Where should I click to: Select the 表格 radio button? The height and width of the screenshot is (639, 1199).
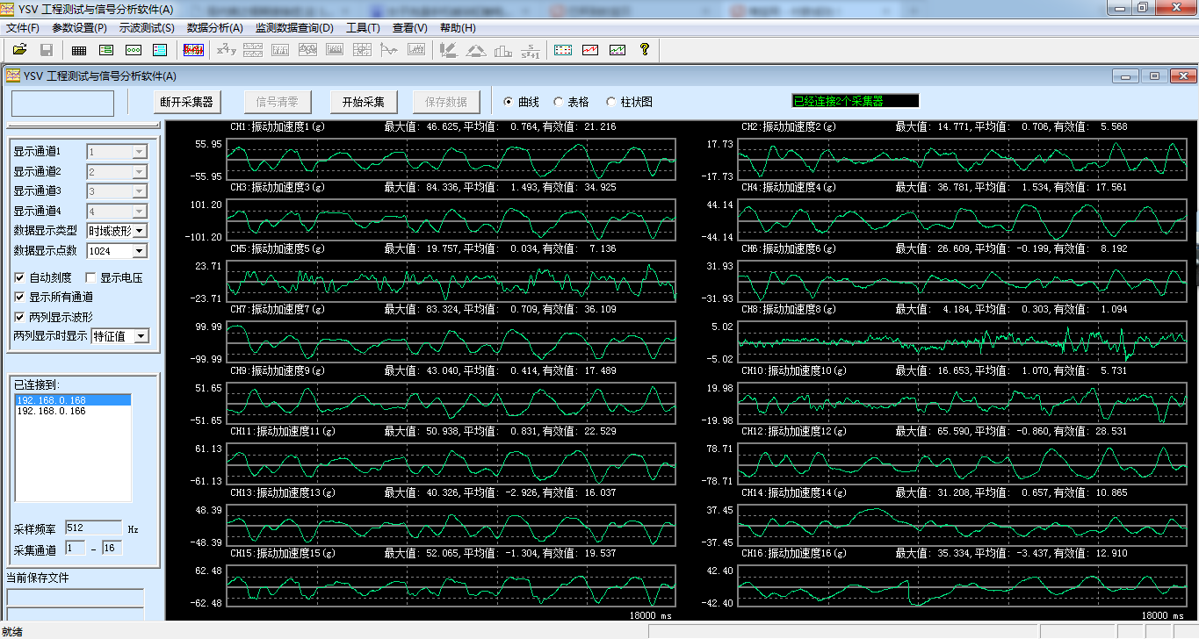tap(559, 102)
